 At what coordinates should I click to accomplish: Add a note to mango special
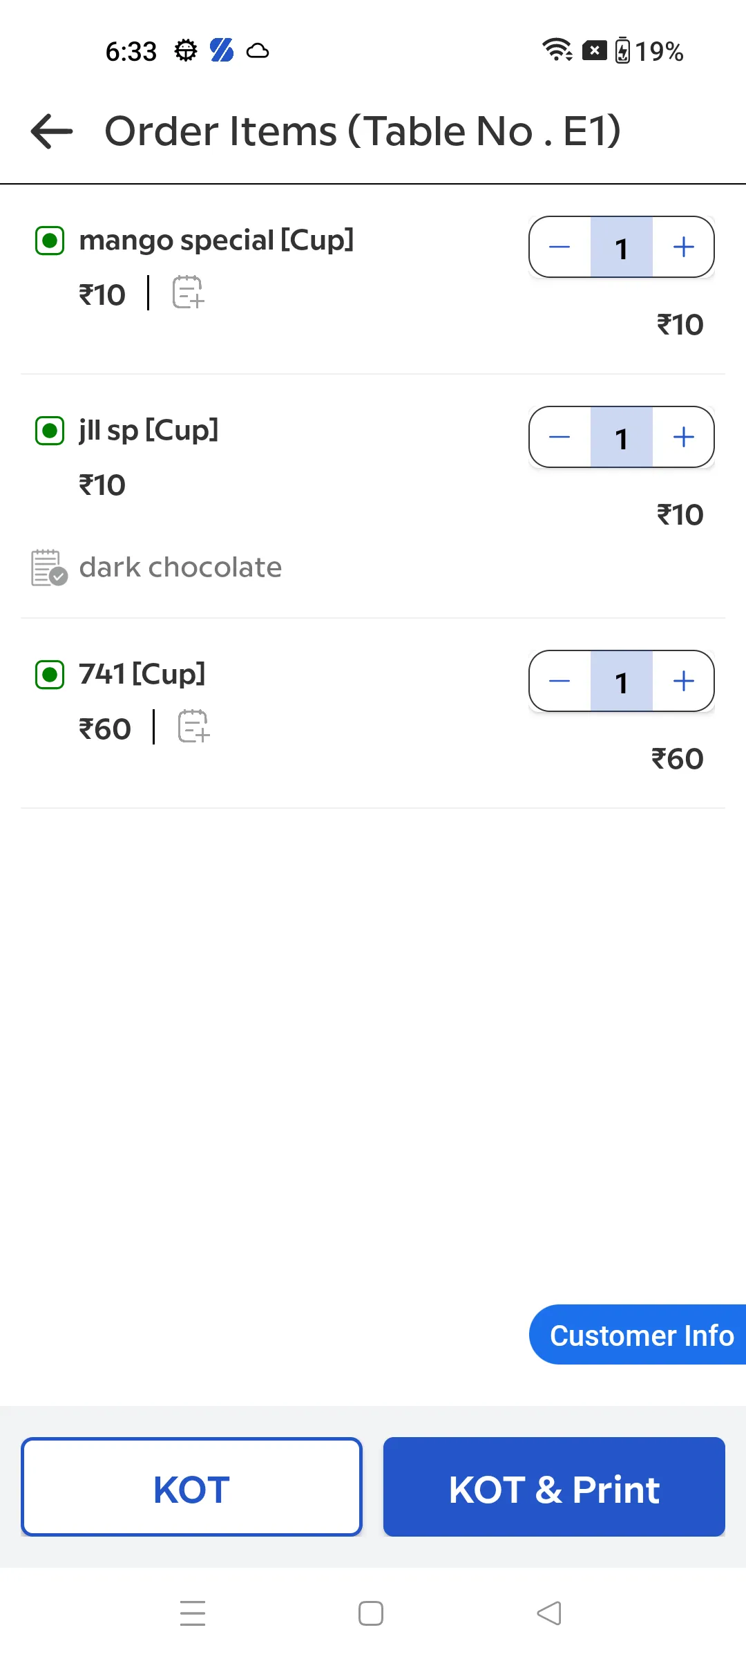click(x=188, y=292)
